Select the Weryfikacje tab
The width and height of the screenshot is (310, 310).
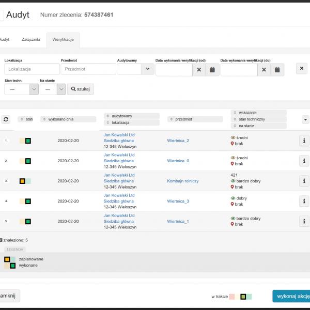click(63, 39)
